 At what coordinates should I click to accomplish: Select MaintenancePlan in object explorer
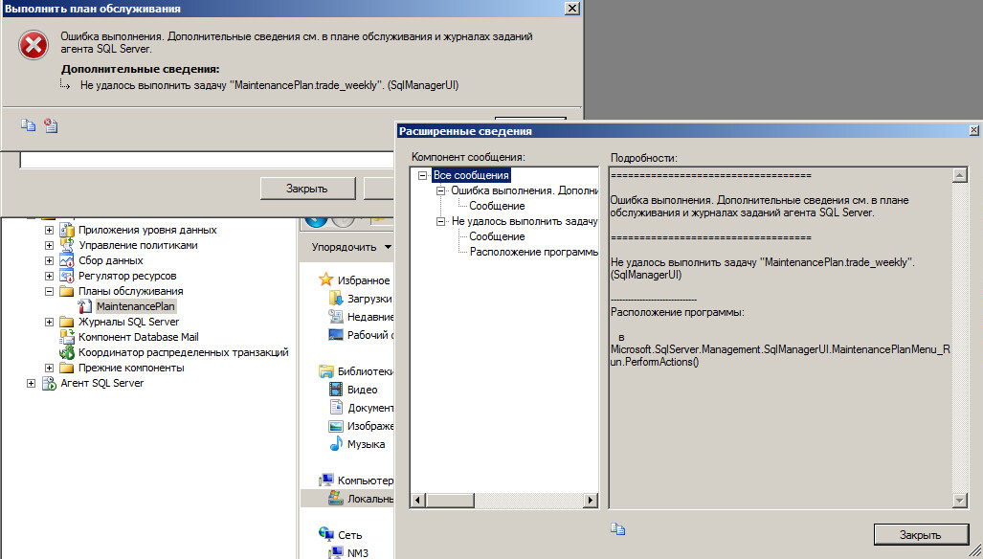(136, 306)
